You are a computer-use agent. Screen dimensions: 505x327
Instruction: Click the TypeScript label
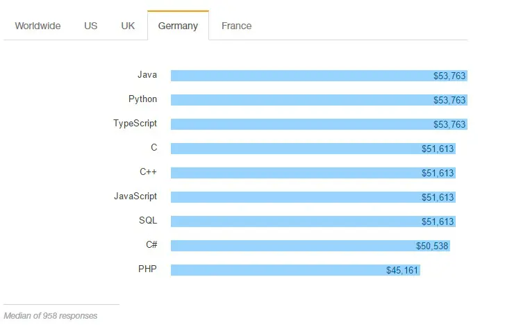(135, 124)
